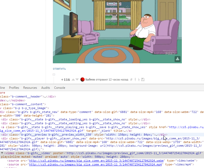Click the ответить reply link
The image size is (204, 168).
point(59,69)
